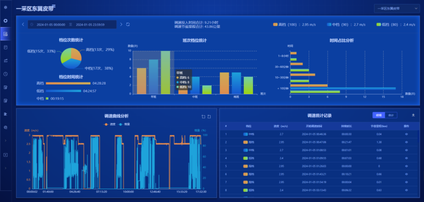This screenshot has width=424, height=202.
Task: Click the end date 2024-01-05 23:59:59 field
Action: tap(90, 24)
